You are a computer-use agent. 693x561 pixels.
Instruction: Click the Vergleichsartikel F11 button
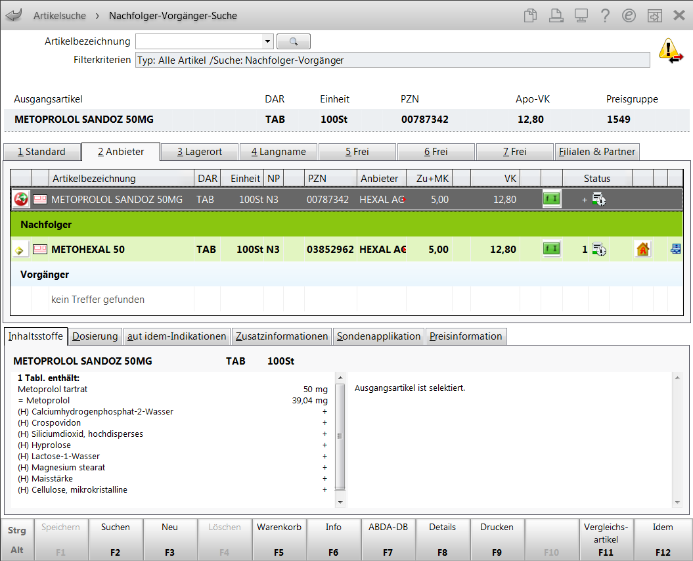(606, 539)
